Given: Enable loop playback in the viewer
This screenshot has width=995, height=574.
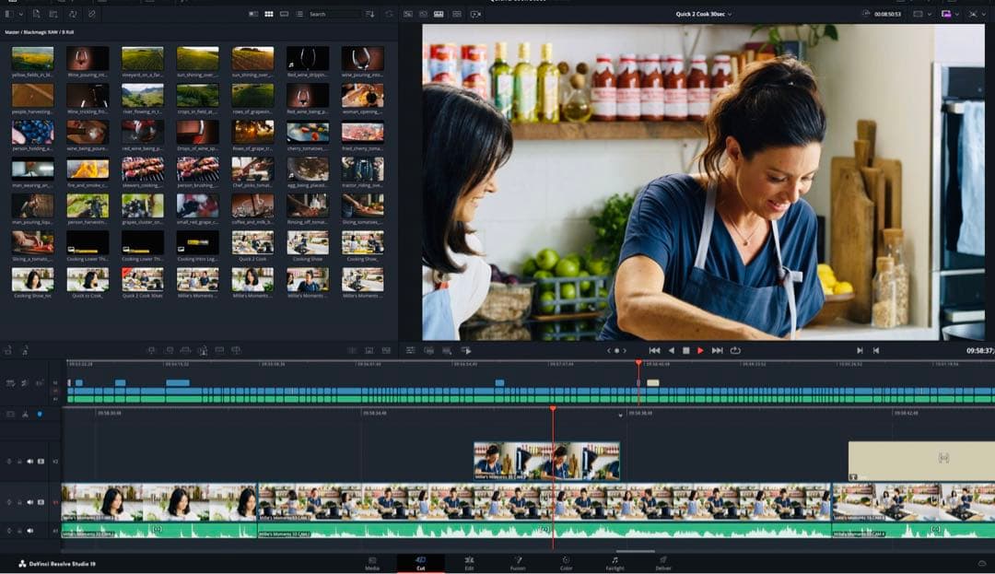Looking at the screenshot, I should tap(732, 350).
